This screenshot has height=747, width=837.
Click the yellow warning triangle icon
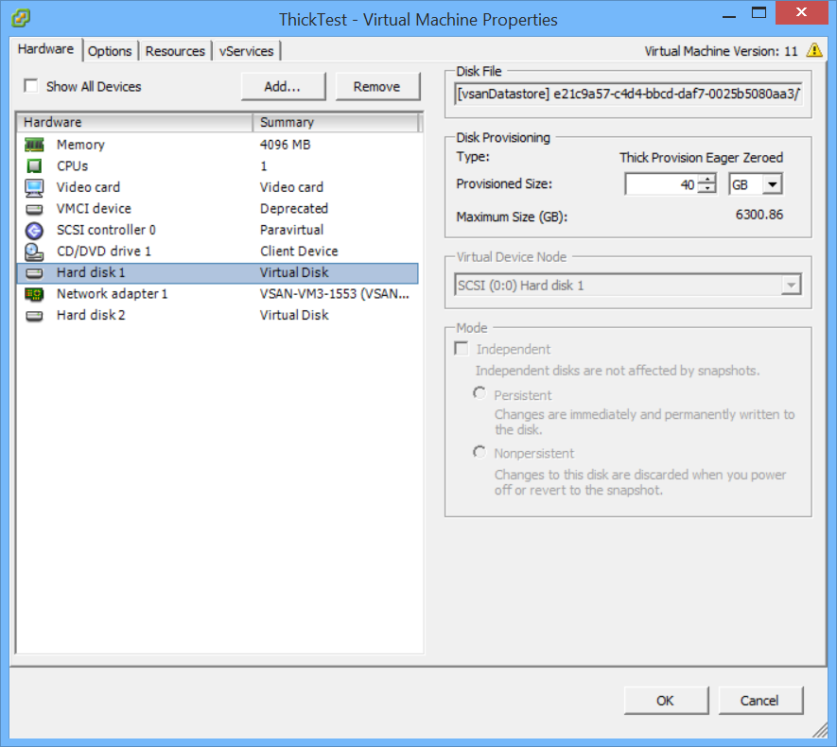pos(814,51)
